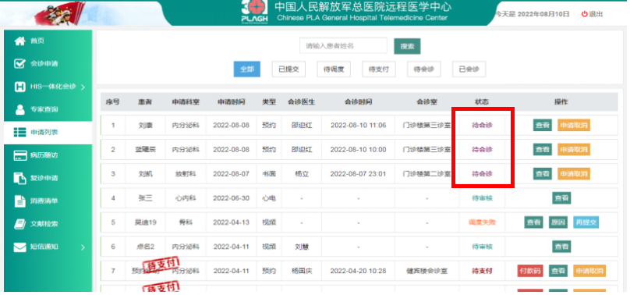The height and width of the screenshot is (295, 630).
Task: Click 查看 for patient 刘康
Action: pyautogui.click(x=543, y=126)
